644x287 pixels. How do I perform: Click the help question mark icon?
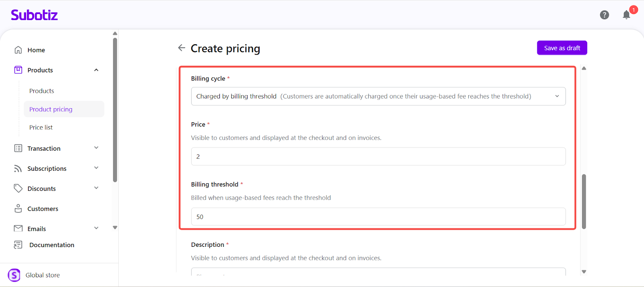pyautogui.click(x=604, y=15)
